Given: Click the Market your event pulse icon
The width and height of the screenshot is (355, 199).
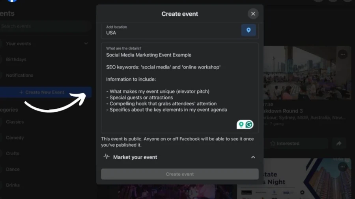Looking at the screenshot, I should point(106,157).
